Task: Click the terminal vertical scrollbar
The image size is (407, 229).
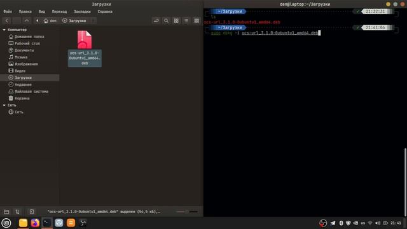Action: (x=406, y=182)
